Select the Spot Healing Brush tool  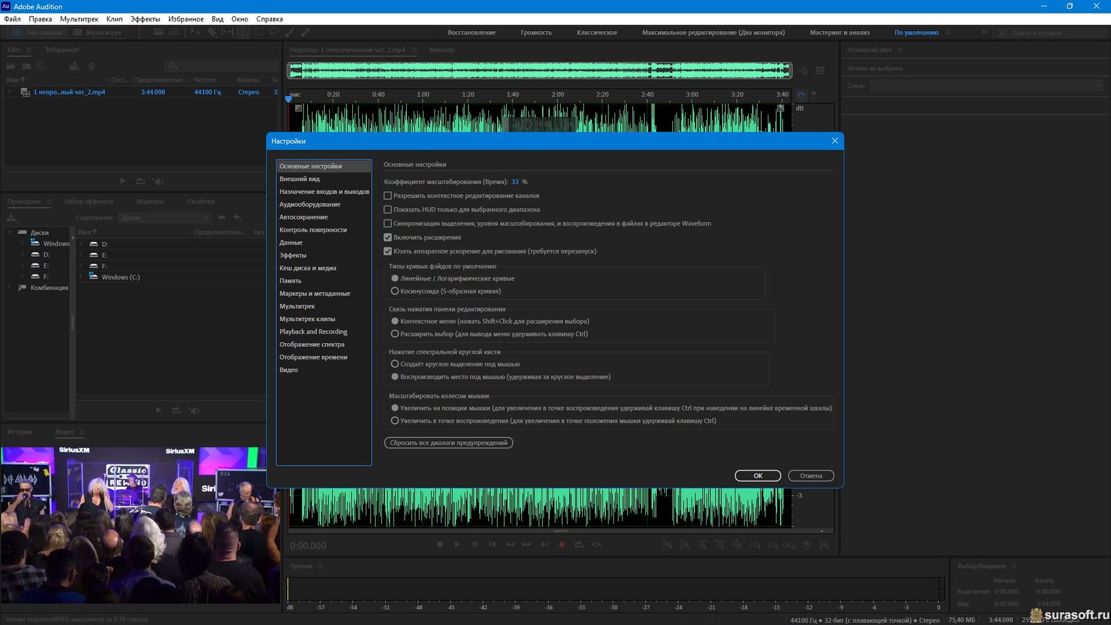[305, 32]
